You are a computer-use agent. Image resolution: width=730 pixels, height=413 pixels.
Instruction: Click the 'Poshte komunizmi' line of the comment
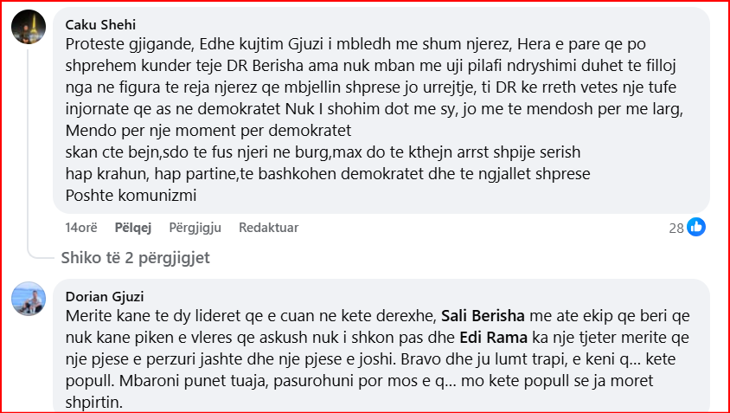131,196
